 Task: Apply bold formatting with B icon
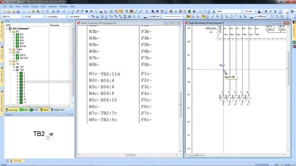[266, 12]
